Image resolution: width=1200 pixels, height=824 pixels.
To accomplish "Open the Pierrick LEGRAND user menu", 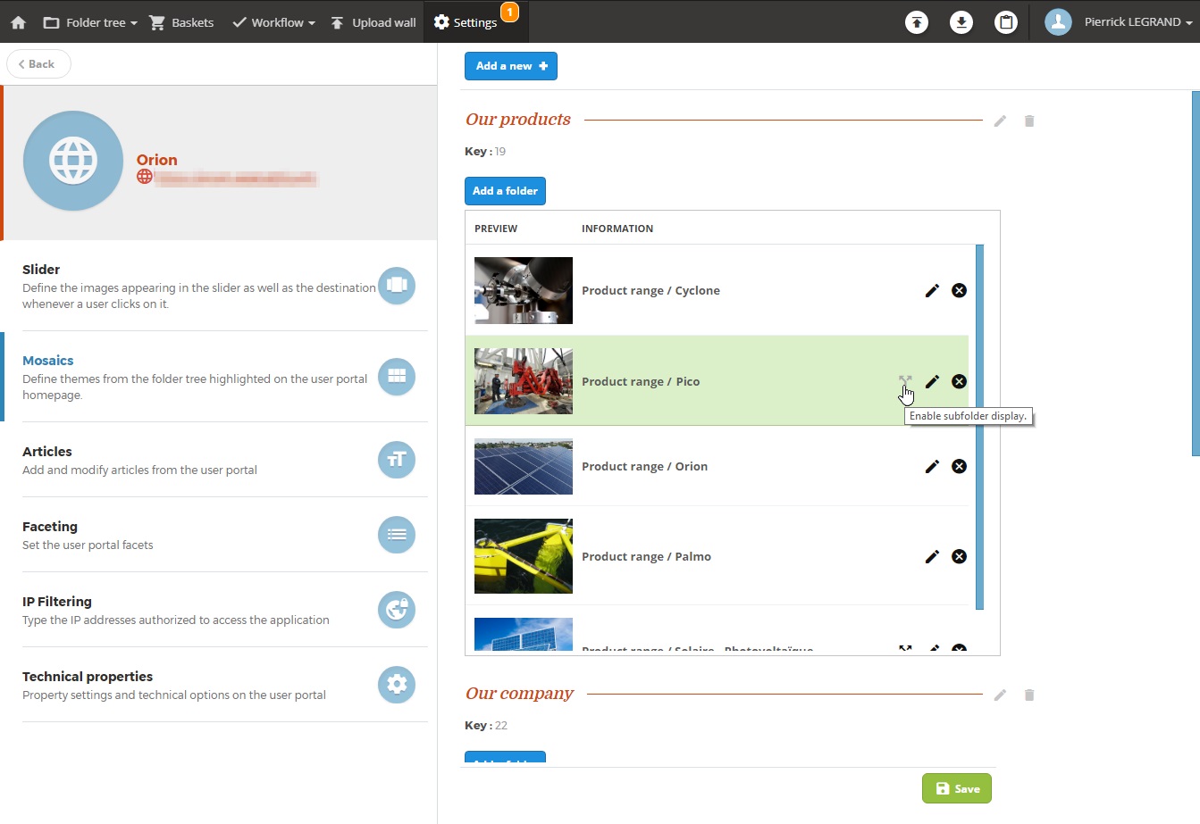I will point(1120,22).
